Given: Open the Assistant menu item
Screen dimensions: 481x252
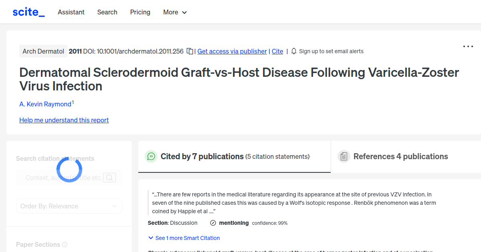Looking at the screenshot, I should click(71, 12).
